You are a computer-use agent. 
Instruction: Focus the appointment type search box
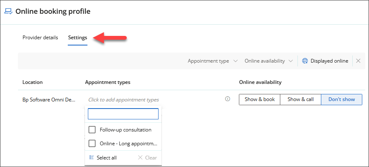point(123,114)
